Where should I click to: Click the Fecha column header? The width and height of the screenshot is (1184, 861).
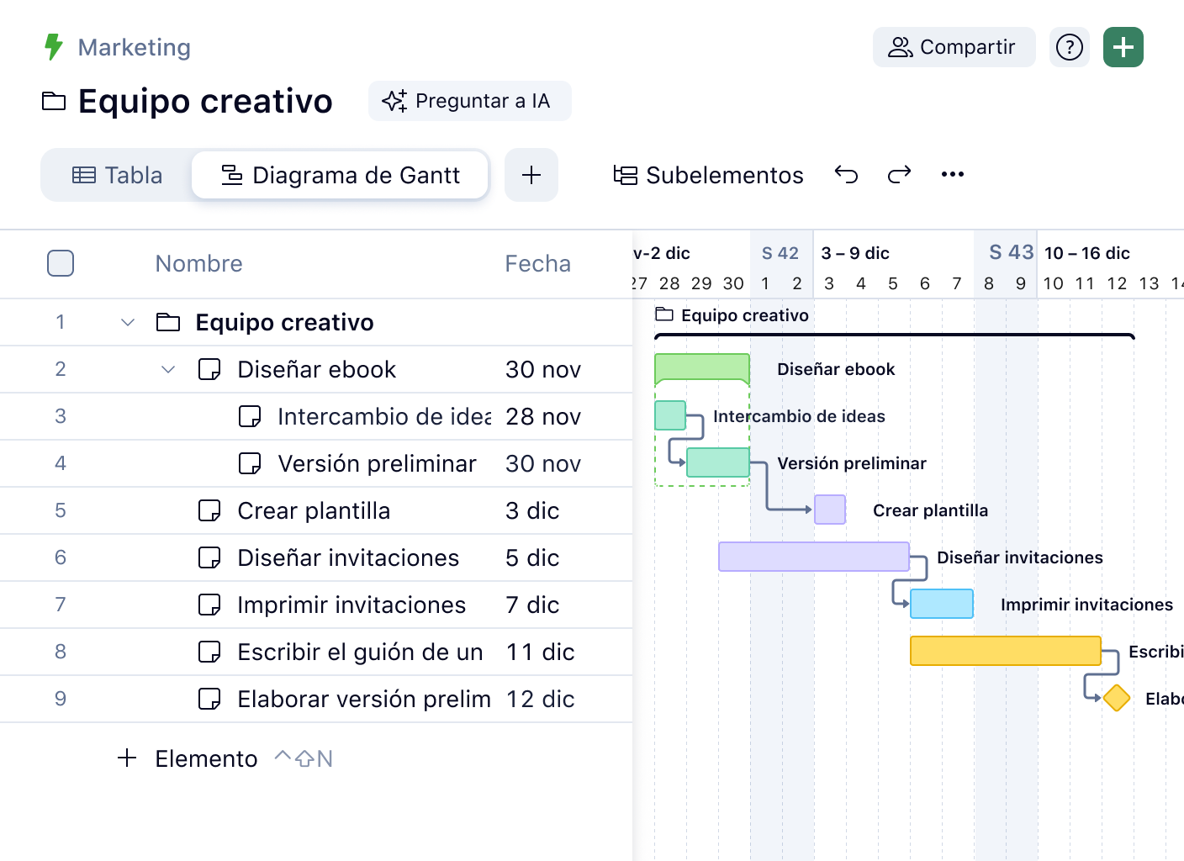(538, 263)
